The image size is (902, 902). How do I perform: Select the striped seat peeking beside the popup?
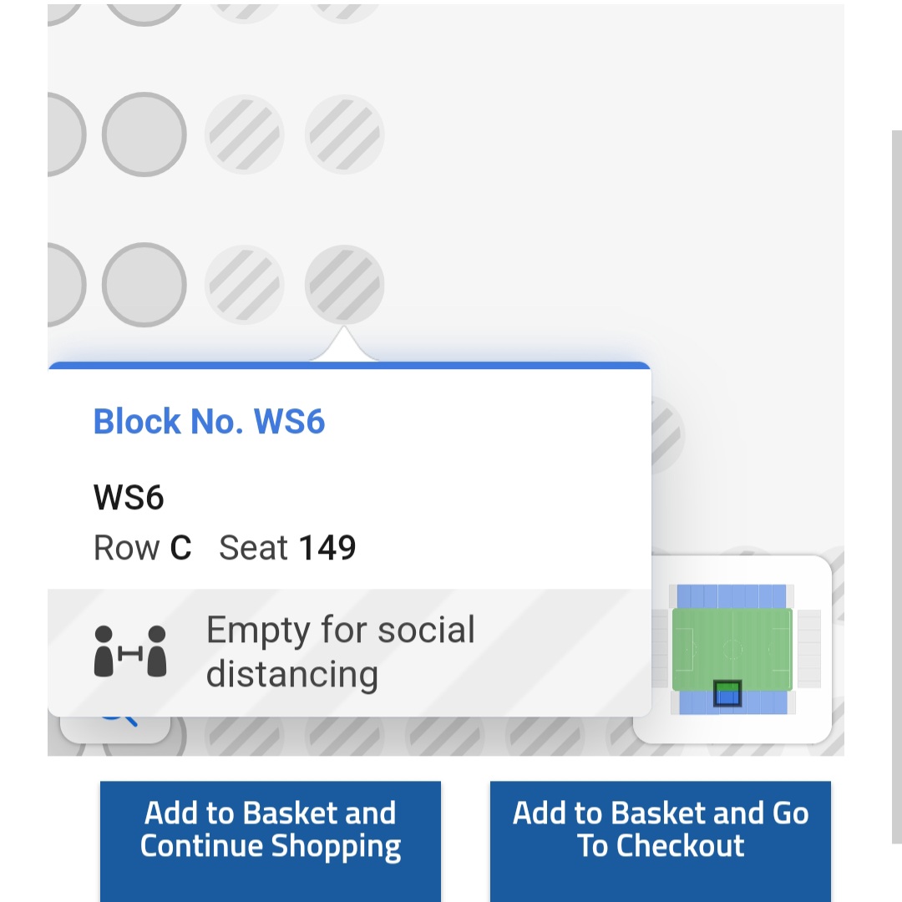667,436
